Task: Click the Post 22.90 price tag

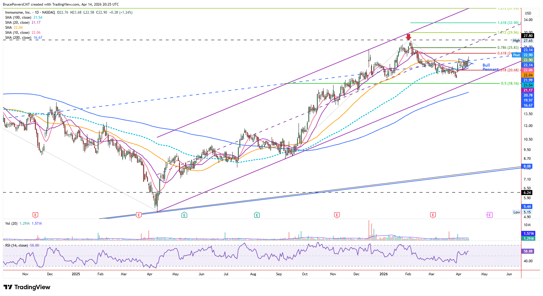Action: pyautogui.click(x=523, y=55)
